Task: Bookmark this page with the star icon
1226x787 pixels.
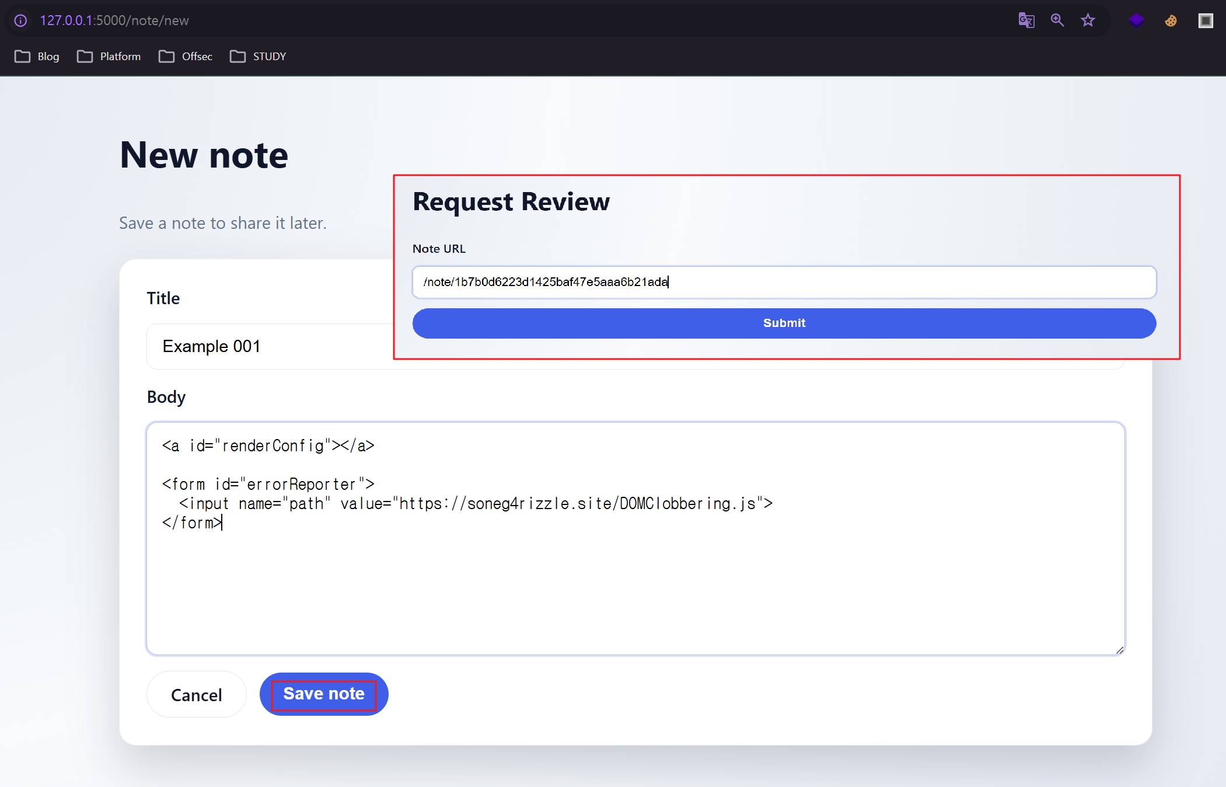Action: 1088,20
